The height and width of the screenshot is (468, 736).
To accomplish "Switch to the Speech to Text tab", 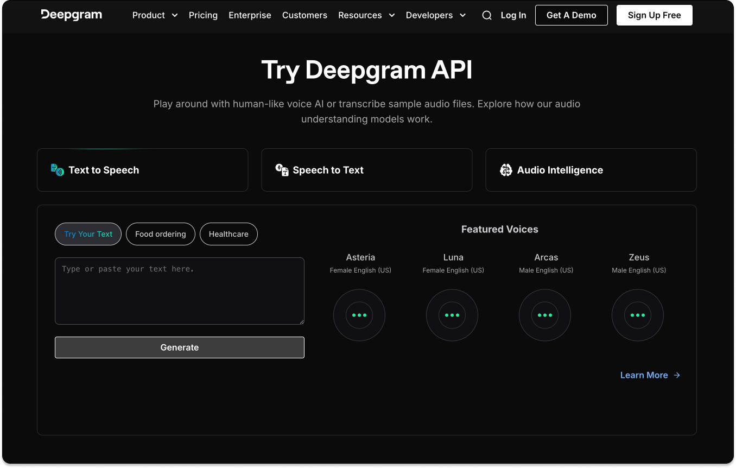I will [x=367, y=170].
